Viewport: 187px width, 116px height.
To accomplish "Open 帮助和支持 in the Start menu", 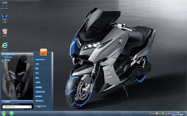I will [39, 101].
